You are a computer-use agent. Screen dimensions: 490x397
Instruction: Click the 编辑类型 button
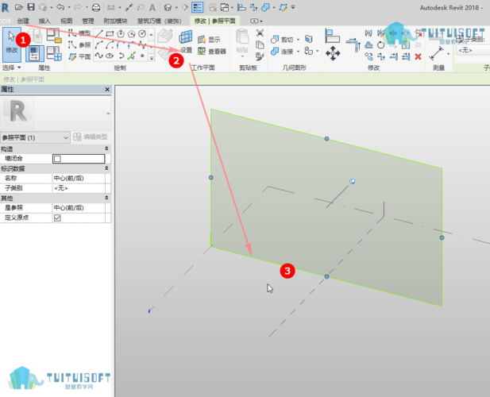click(x=90, y=138)
